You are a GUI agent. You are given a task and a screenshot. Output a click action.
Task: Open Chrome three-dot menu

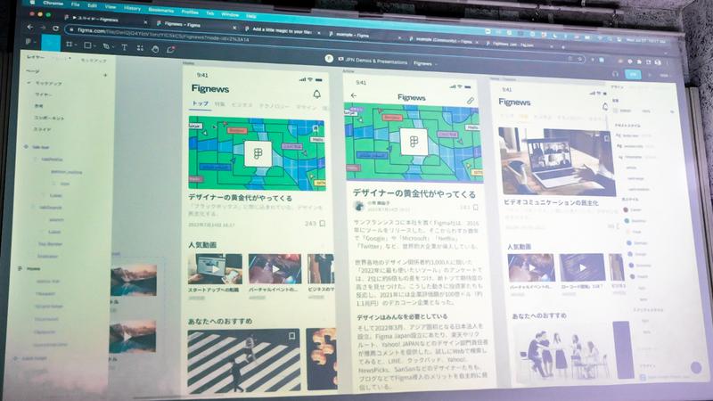pos(667,62)
